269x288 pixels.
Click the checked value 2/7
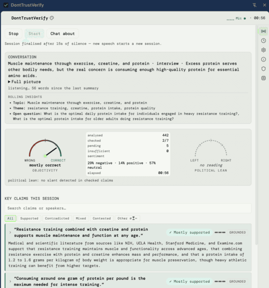pyautogui.click(x=165, y=141)
